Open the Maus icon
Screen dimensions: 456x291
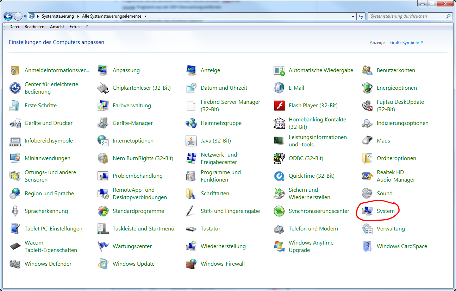click(x=367, y=141)
